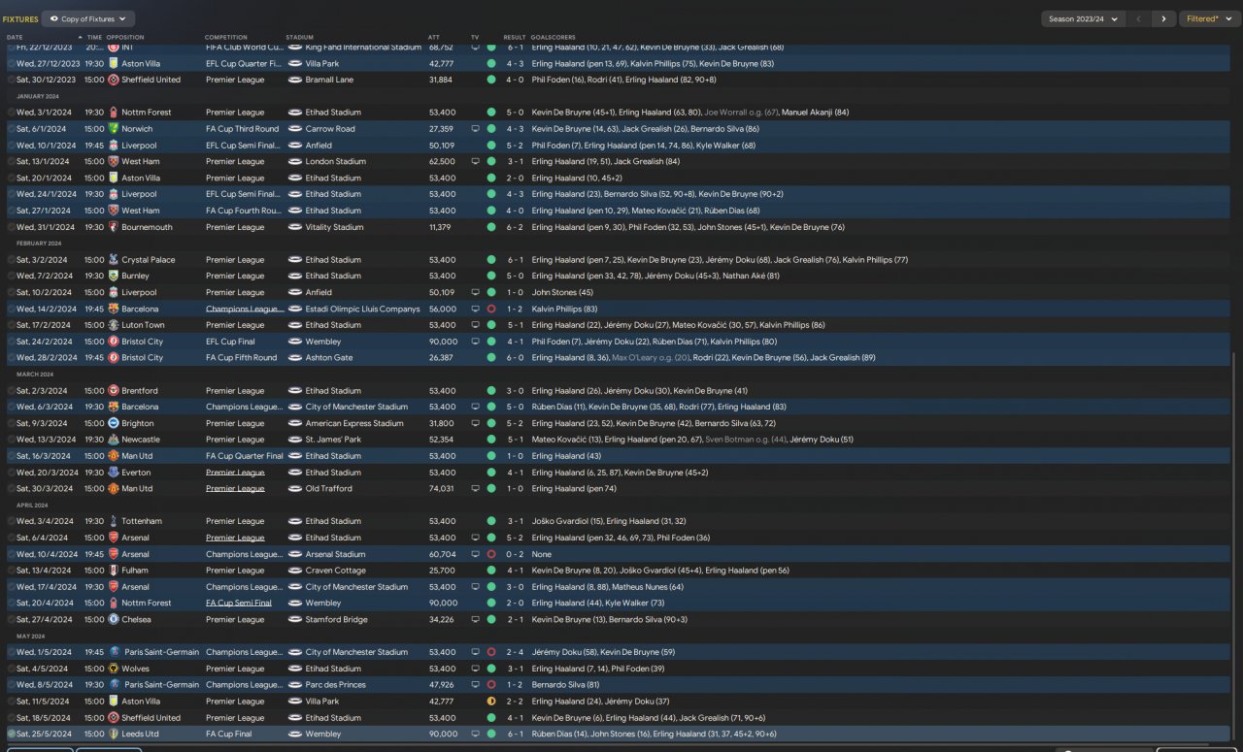Click the green win indicator on Brighton row
Image resolution: width=1243 pixels, height=752 pixels.
click(491, 424)
